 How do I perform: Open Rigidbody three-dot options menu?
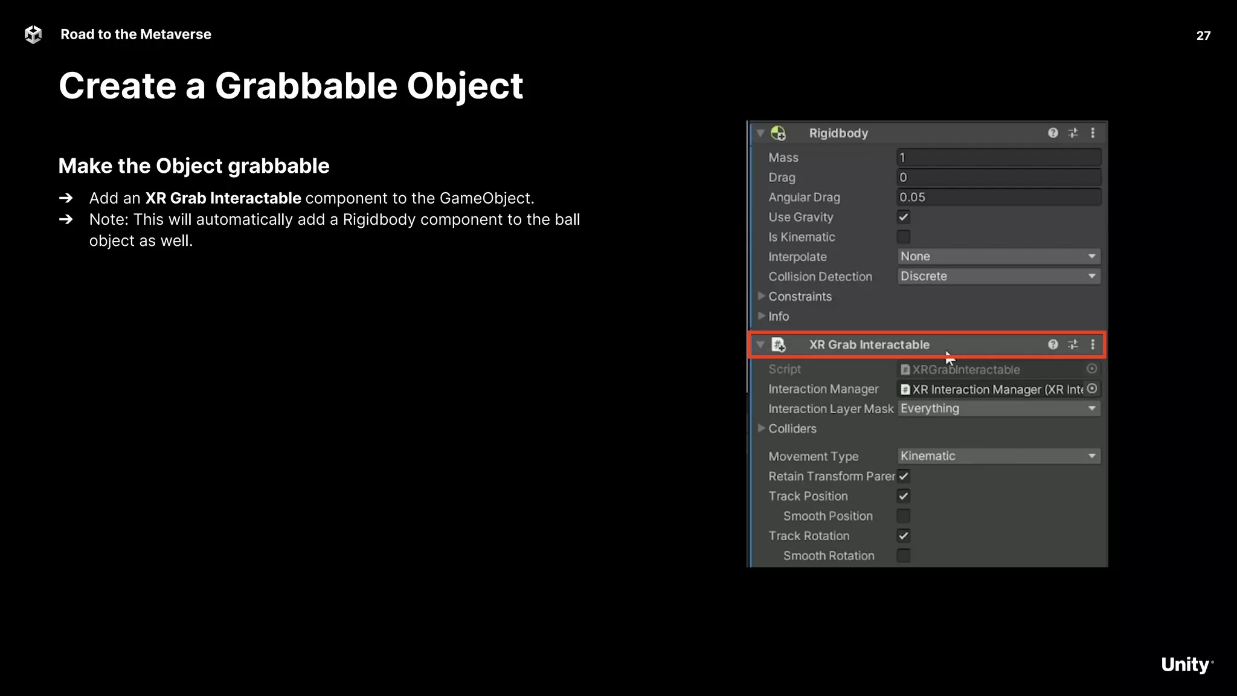1093,133
